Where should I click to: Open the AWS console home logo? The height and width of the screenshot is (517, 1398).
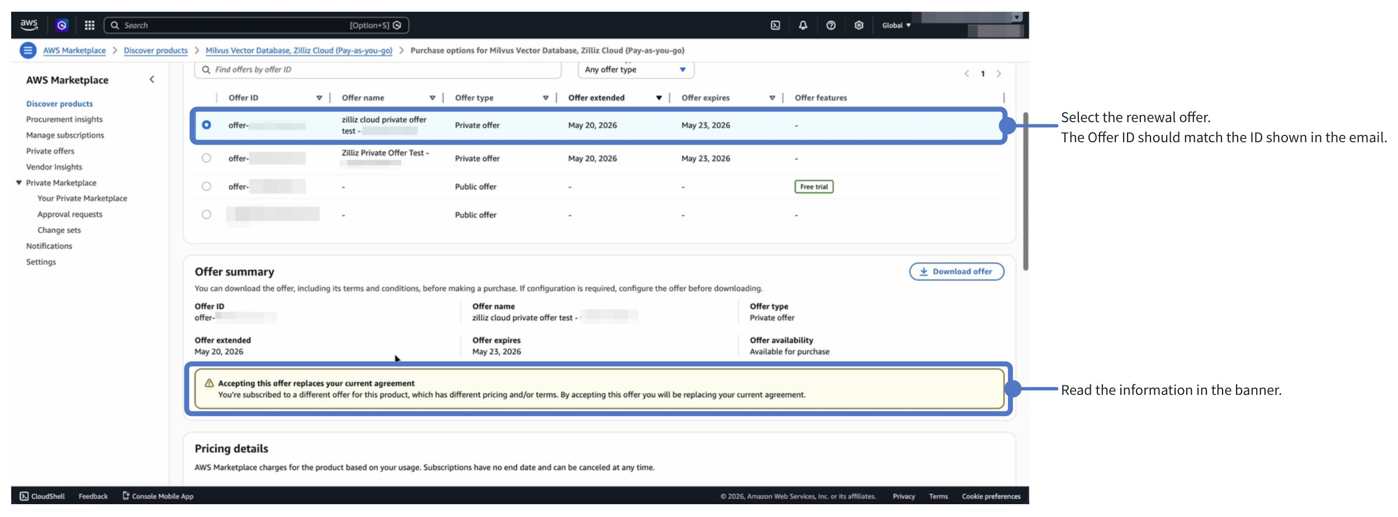(x=29, y=25)
